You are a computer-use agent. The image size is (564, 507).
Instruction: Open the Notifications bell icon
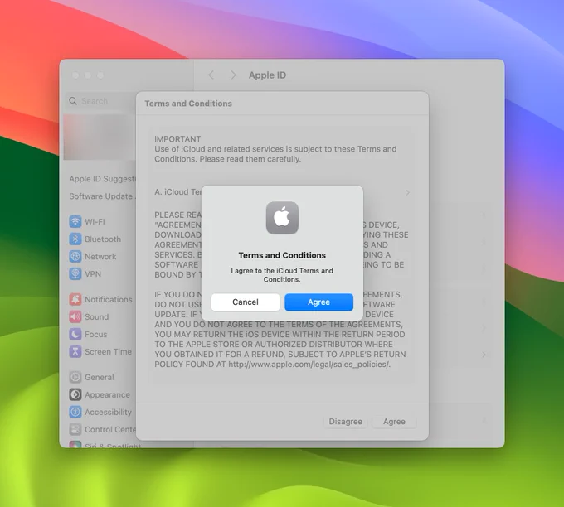[75, 299]
